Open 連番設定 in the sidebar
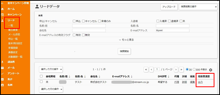The height and width of the screenshot is (95, 220). point(13,52)
